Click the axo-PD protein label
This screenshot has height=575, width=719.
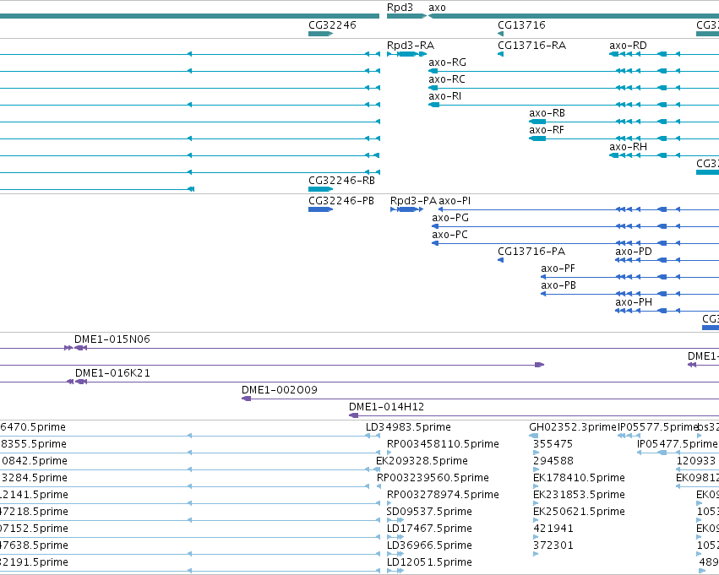tap(634, 252)
